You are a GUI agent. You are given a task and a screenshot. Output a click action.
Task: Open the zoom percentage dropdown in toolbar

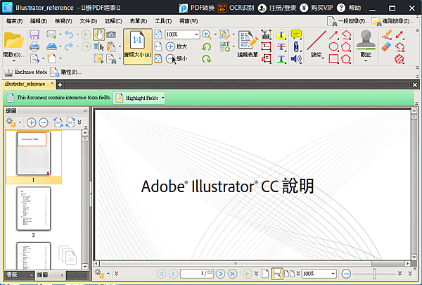click(196, 34)
